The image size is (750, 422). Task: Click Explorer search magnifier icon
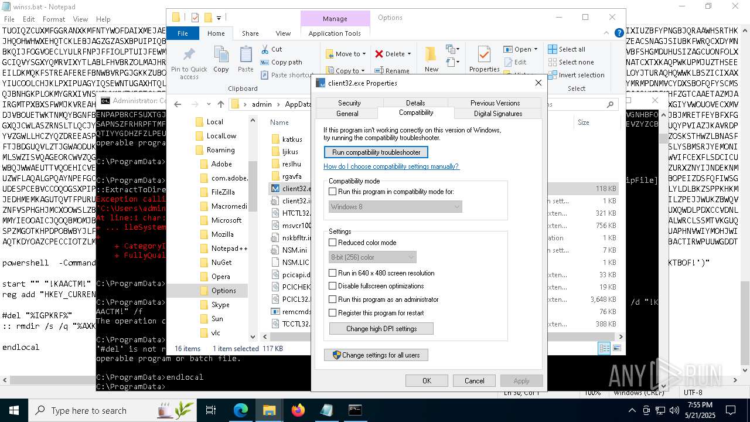coord(610,104)
